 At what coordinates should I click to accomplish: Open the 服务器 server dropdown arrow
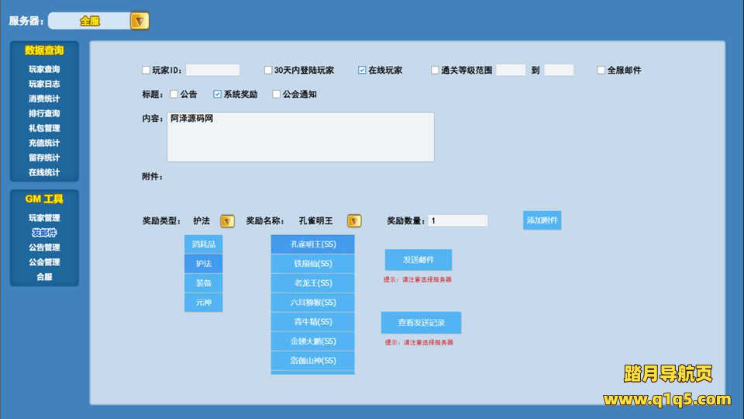(139, 21)
